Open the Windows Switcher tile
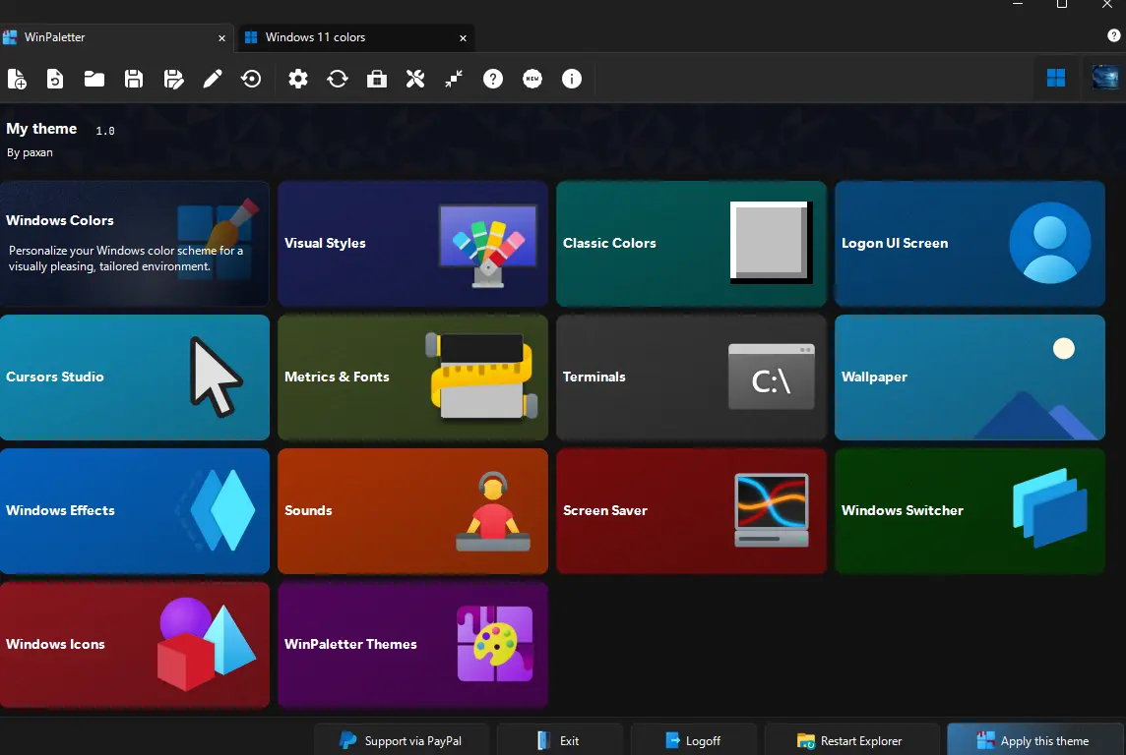1126x755 pixels. (970, 511)
